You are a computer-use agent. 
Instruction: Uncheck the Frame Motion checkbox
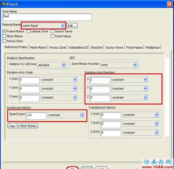(x=4, y=31)
